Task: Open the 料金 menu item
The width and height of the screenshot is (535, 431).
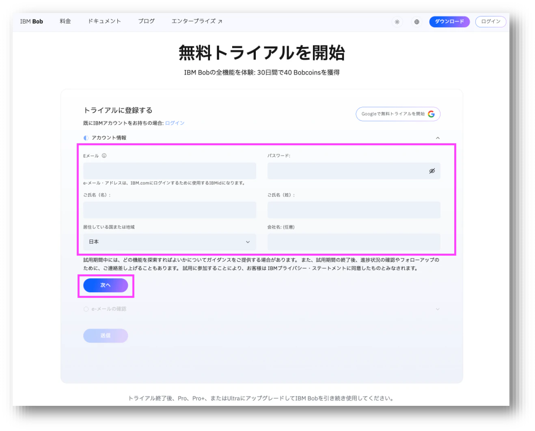Action: (x=65, y=22)
